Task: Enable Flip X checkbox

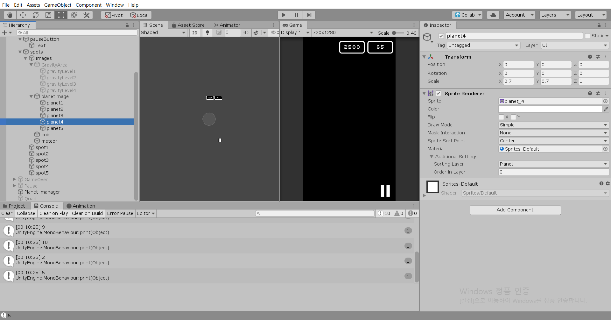Action: click(501, 117)
